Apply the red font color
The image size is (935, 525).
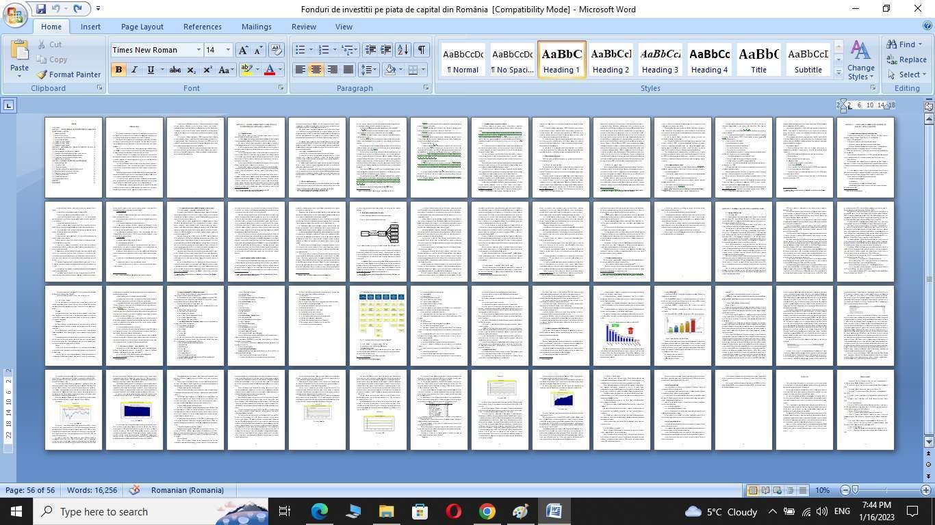click(x=270, y=70)
